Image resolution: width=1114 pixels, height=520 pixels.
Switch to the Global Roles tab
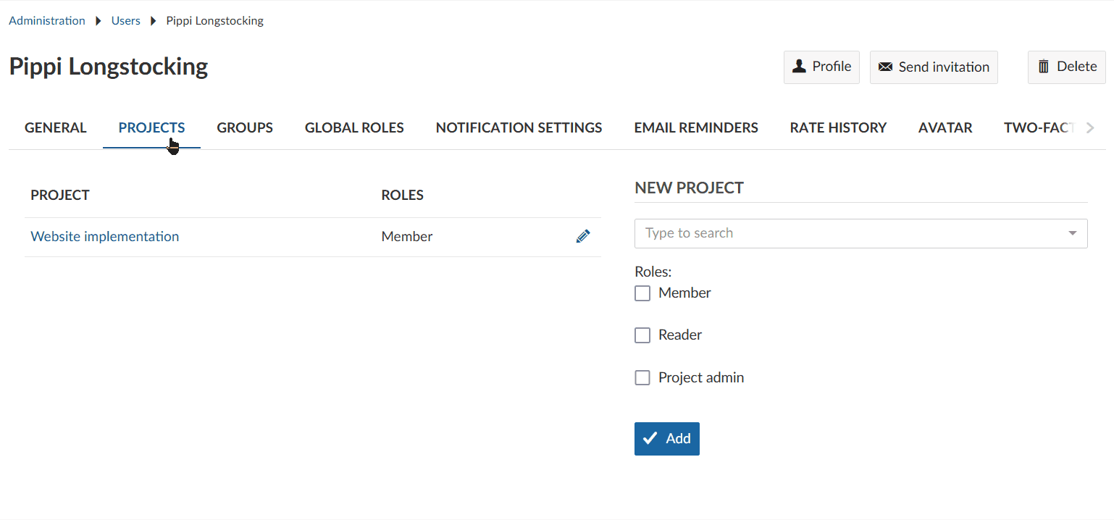pos(354,127)
